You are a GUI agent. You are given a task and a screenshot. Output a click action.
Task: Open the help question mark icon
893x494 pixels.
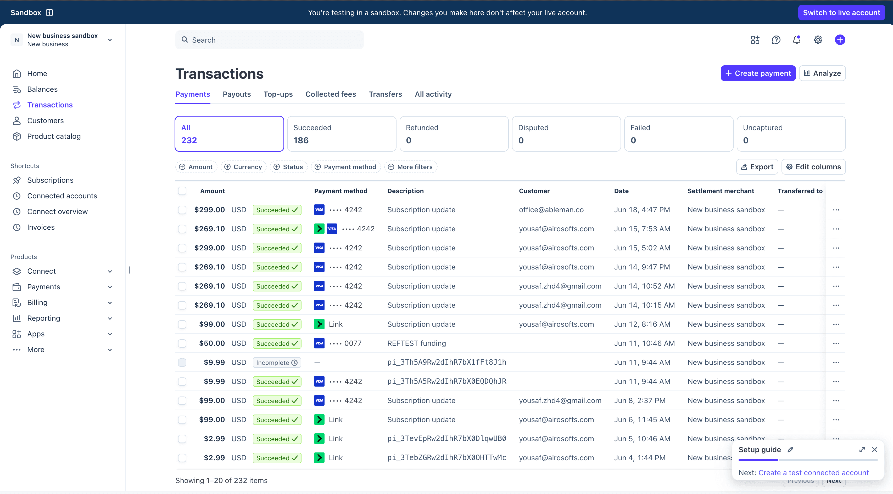pyautogui.click(x=776, y=40)
